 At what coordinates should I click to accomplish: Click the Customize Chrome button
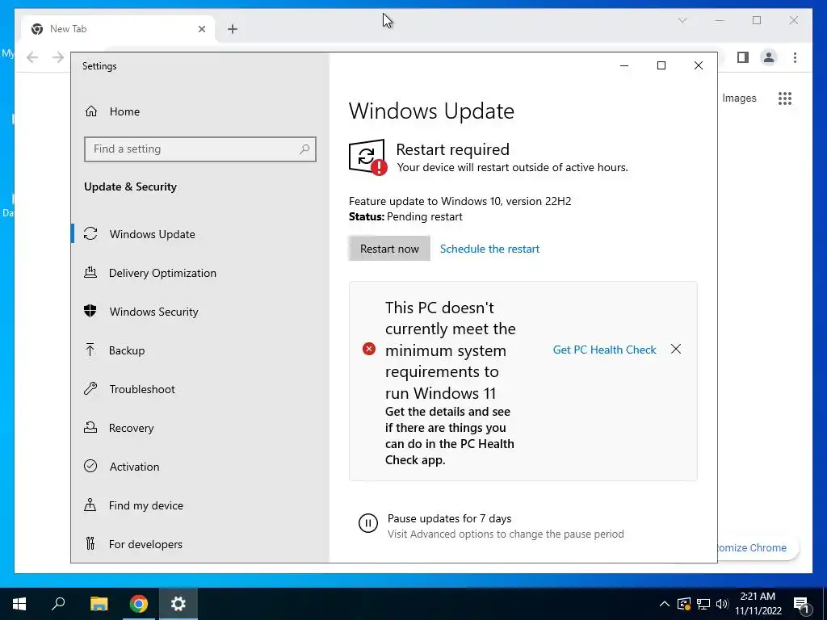click(x=758, y=548)
